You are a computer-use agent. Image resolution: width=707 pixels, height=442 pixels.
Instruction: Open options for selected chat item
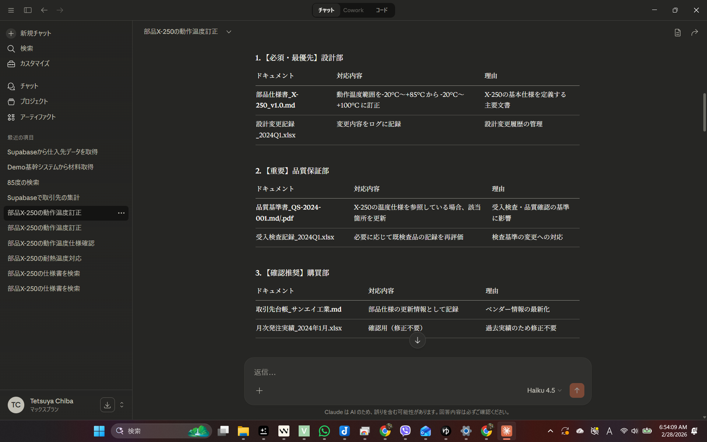[121, 213]
